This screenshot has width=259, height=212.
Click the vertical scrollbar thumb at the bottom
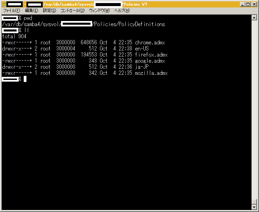254,202
